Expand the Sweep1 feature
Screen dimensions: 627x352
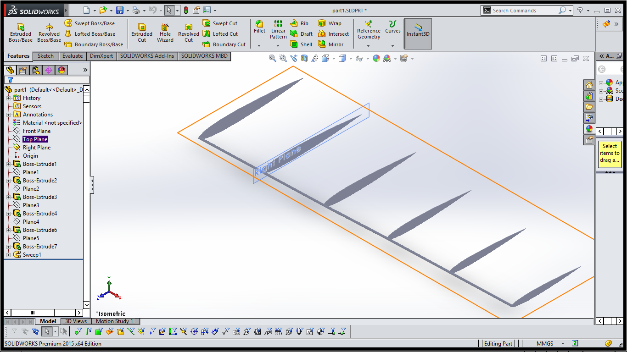pos(8,255)
